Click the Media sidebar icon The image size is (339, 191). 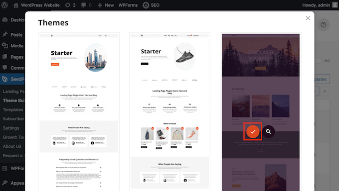[x=5, y=45]
